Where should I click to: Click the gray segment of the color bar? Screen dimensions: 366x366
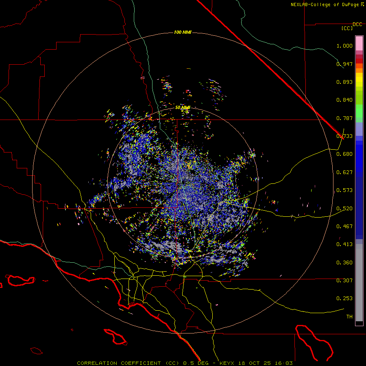pyautogui.click(x=359, y=283)
